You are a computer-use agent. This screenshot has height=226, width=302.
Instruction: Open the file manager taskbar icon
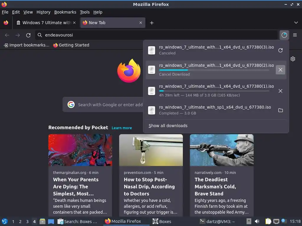[x=42, y=221]
